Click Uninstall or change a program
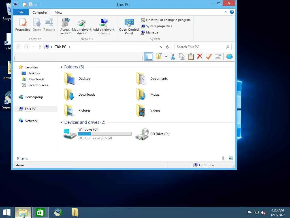Viewport: 290px width, 218px height. (166, 20)
